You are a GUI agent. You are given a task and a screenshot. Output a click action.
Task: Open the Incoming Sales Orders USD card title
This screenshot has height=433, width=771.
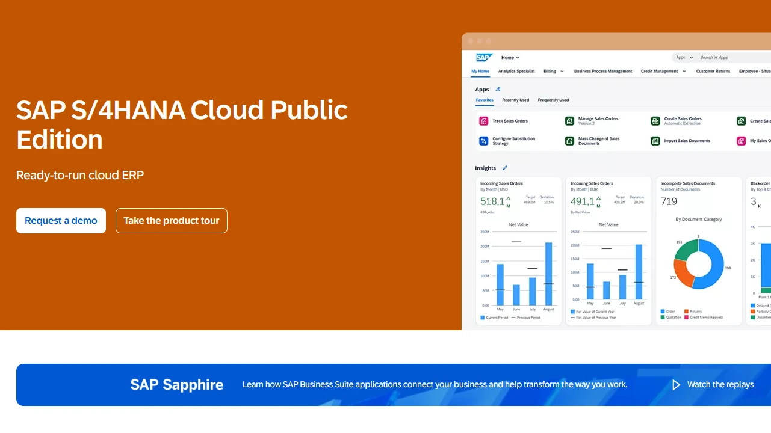tap(501, 183)
